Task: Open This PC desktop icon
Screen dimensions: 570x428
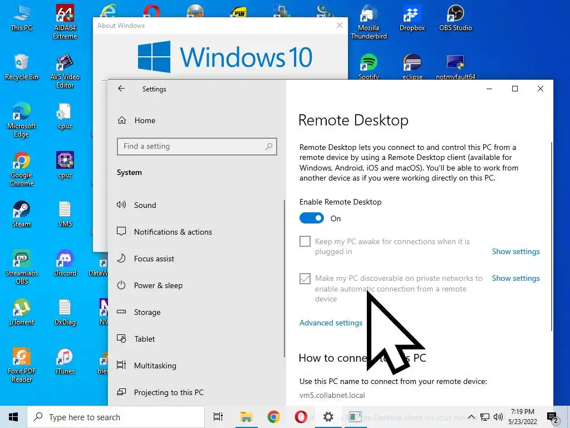Action: (22, 18)
